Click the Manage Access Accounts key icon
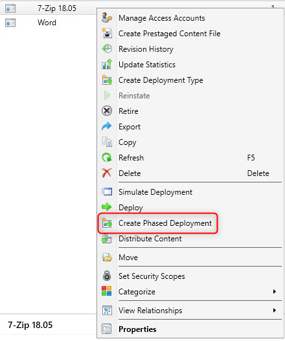This screenshot has width=285, height=341. (x=107, y=18)
